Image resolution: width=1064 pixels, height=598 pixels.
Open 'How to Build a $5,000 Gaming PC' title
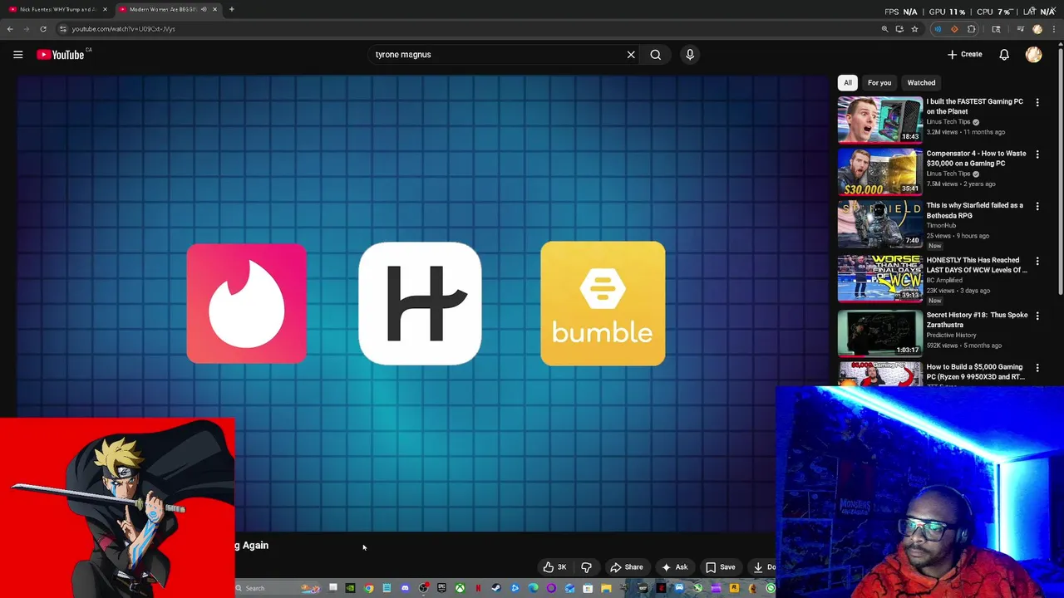pos(975,371)
